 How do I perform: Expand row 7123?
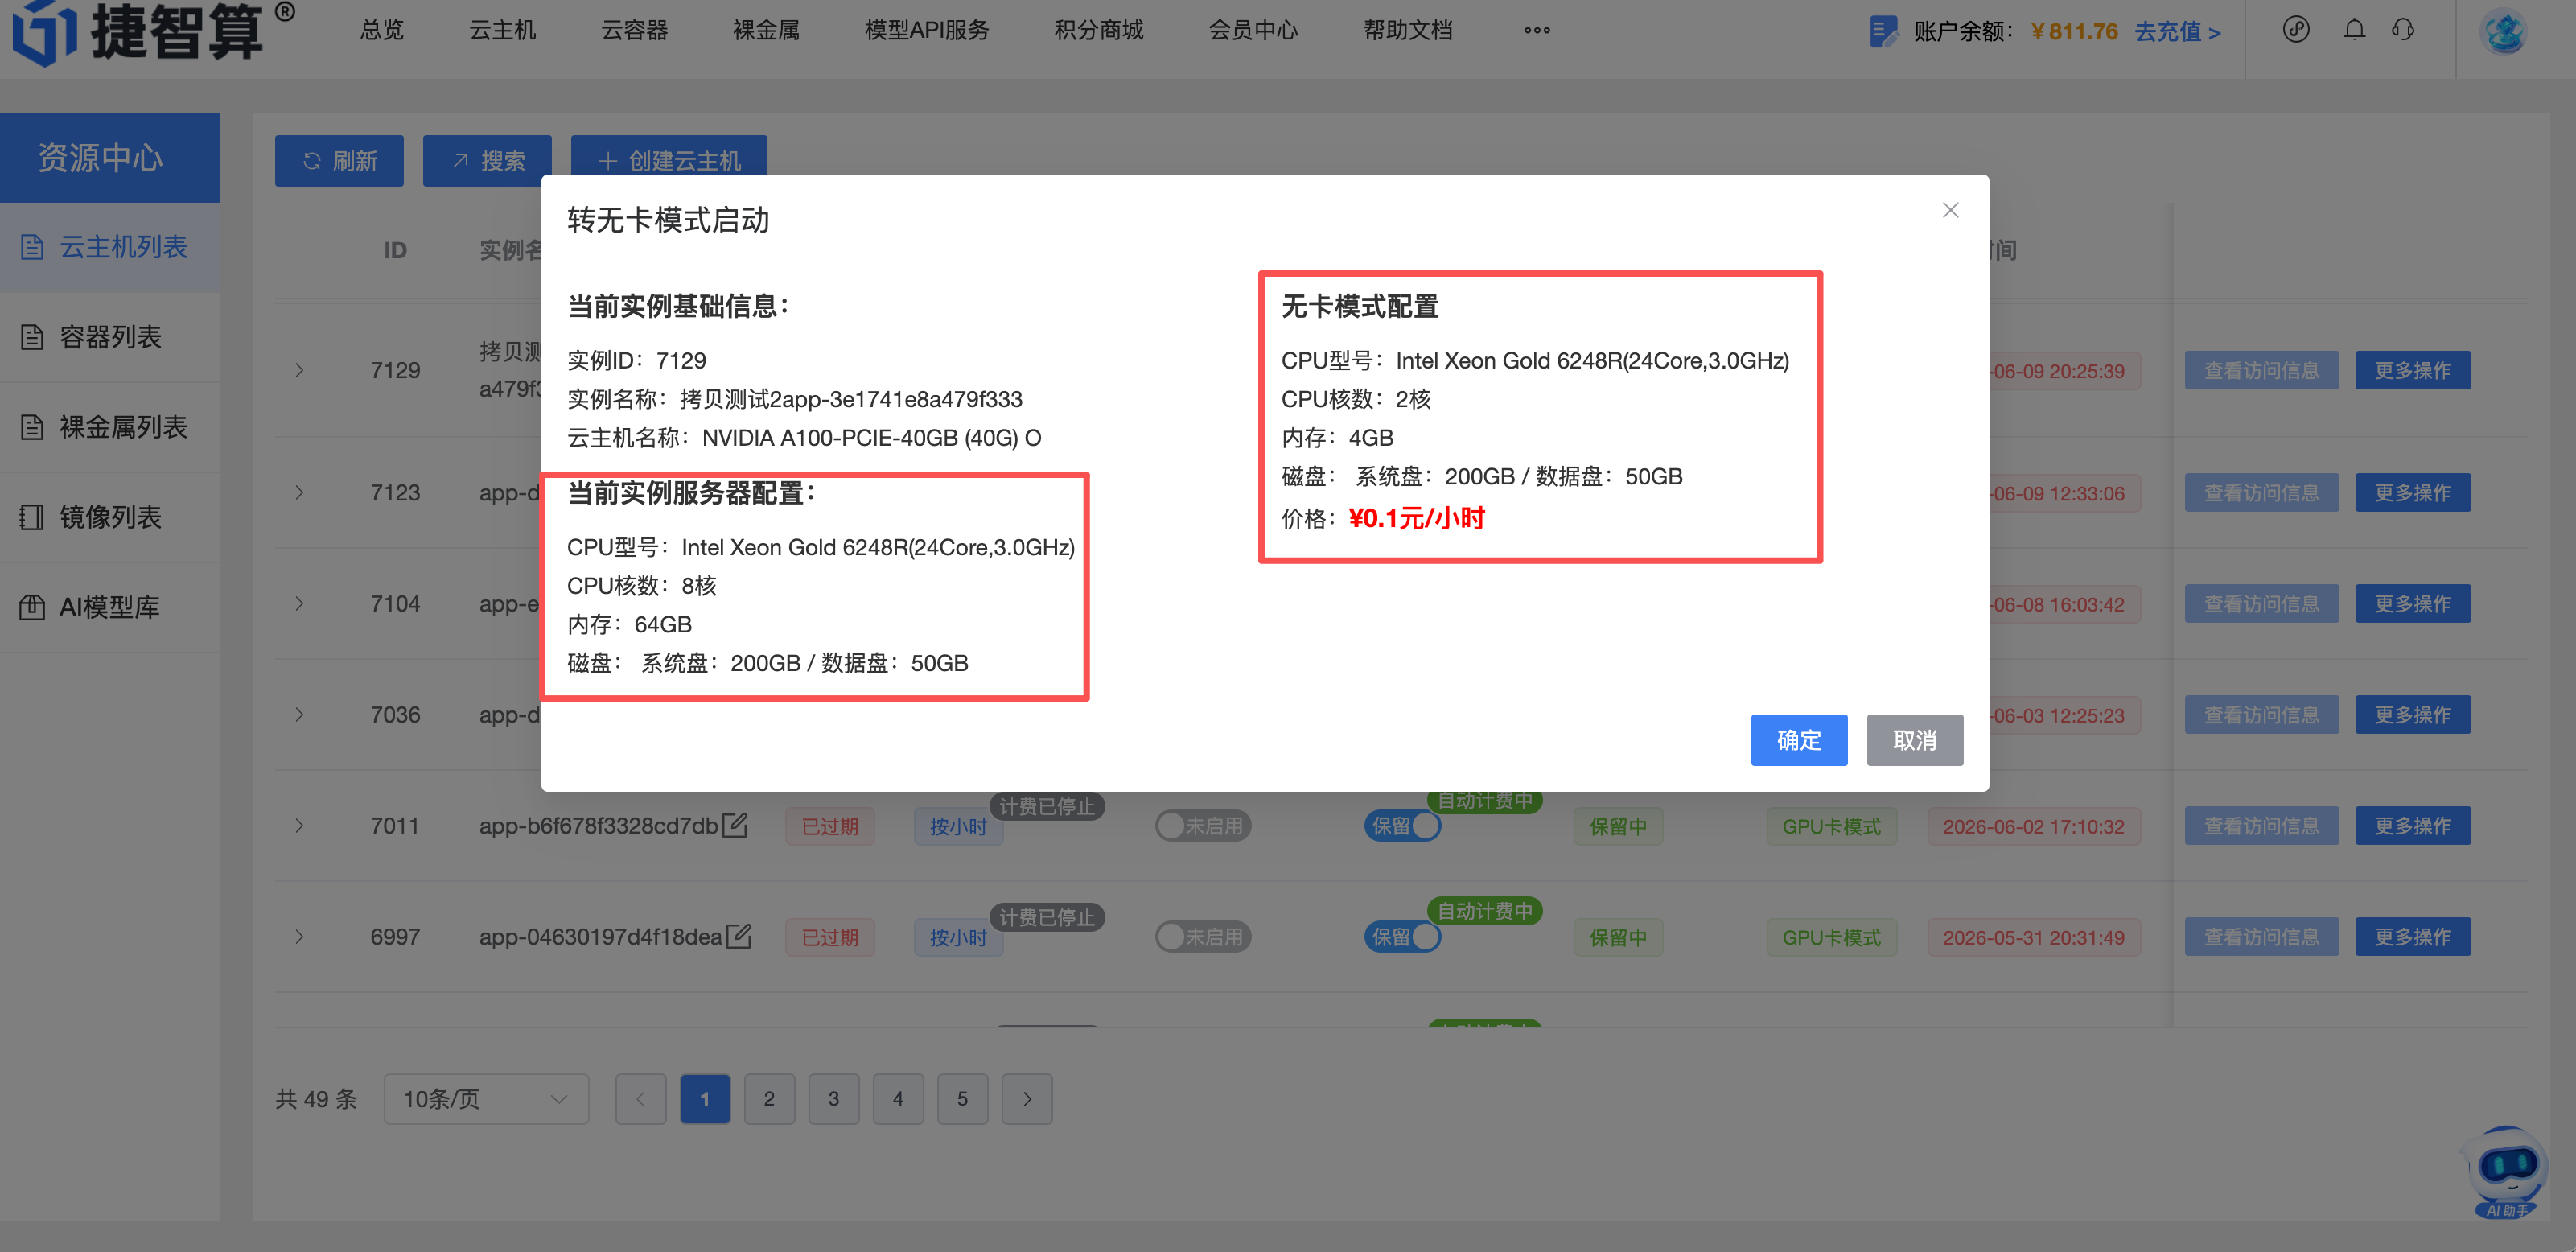pos(299,492)
